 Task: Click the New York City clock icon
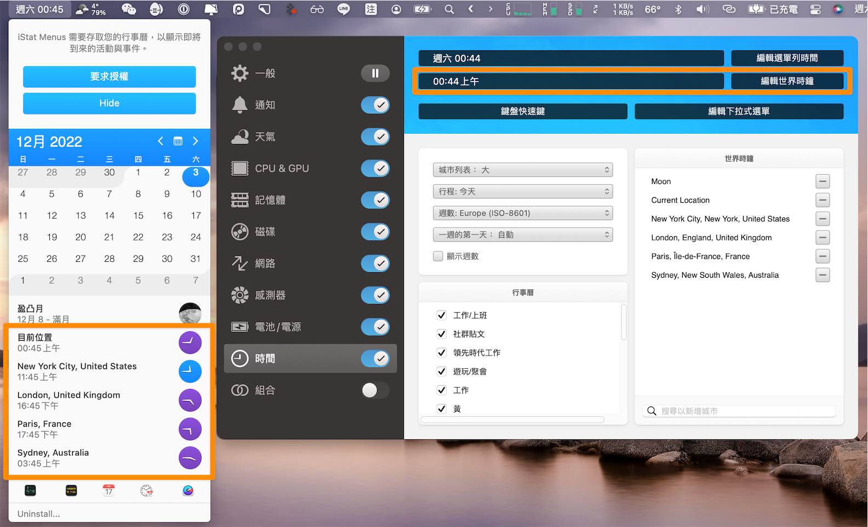pos(190,371)
